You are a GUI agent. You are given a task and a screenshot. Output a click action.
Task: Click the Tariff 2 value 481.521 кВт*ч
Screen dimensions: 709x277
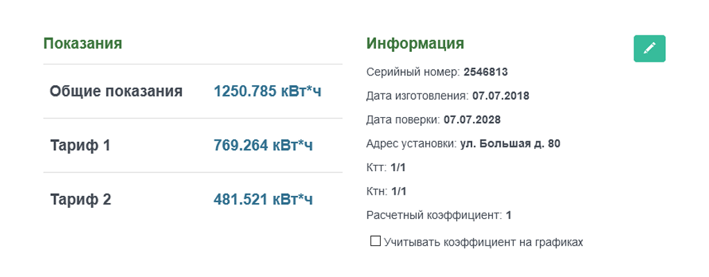[263, 199]
